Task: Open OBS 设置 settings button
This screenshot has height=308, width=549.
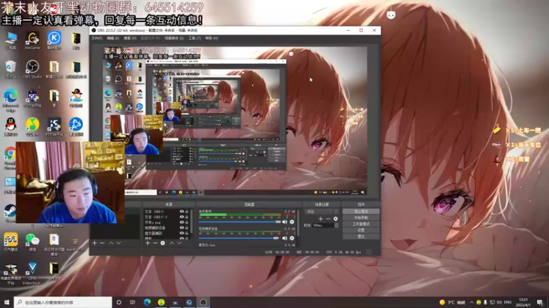Action: point(361,231)
